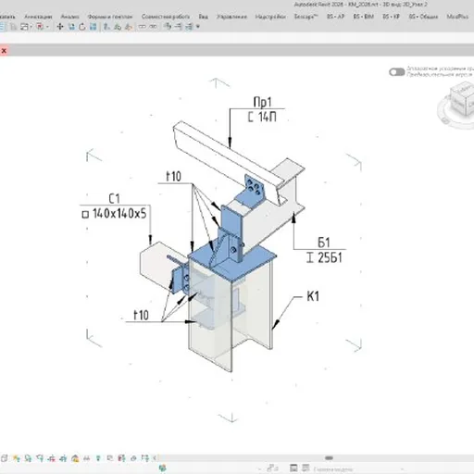The image size is (474, 474).
Task: Click middle of three align icons at toolbar end
Action: [179, 27]
